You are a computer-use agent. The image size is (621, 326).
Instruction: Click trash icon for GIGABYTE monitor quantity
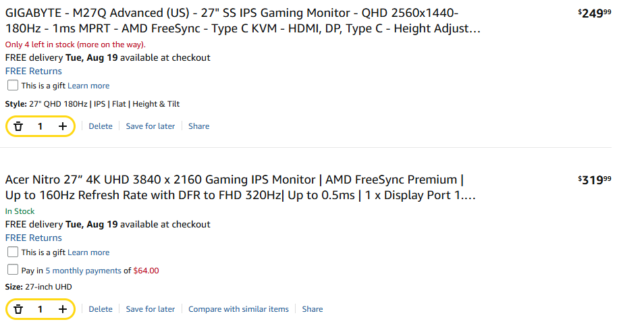point(18,126)
